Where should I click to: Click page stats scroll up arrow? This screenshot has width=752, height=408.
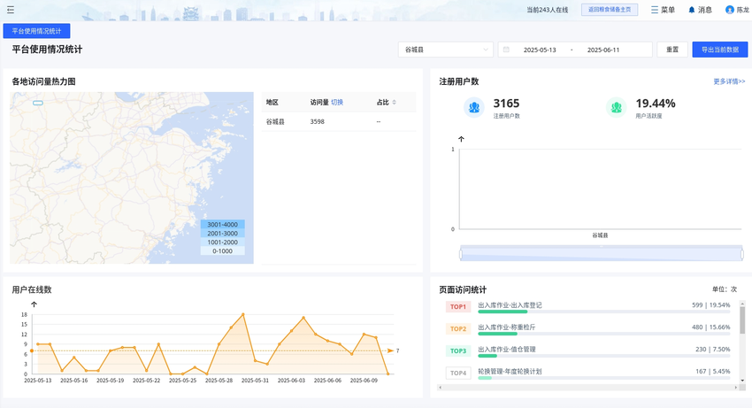tap(742, 304)
